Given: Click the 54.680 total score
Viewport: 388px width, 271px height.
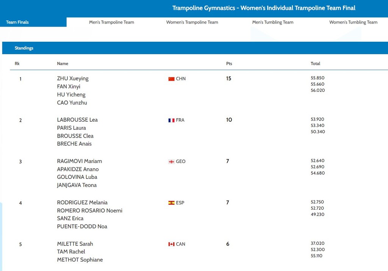Looking at the screenshot, I should pyautogui.click(x=318, y=173).
